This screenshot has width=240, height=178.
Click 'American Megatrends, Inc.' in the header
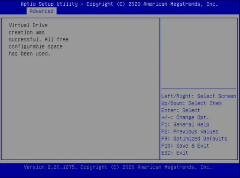181,4
